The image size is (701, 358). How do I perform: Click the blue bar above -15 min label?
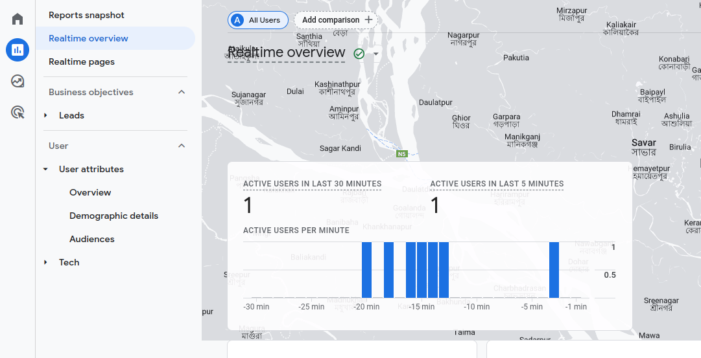422,269
